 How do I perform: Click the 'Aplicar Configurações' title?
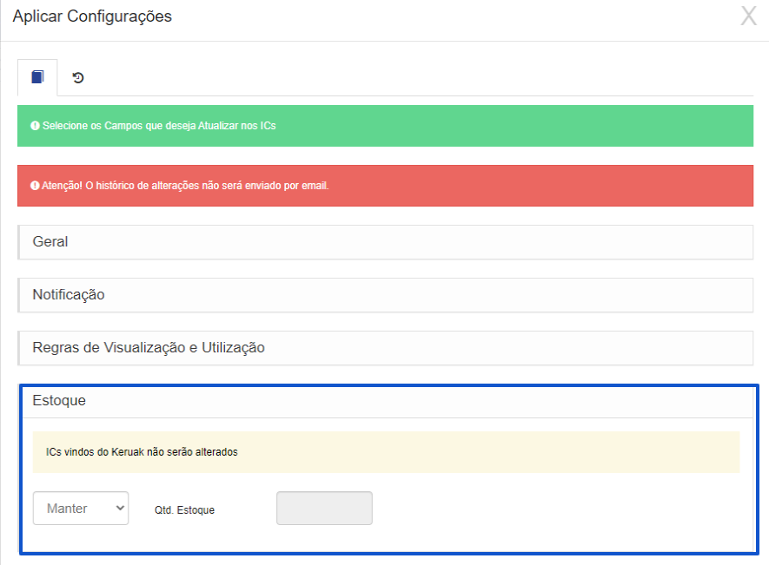click(x=92, y=16)
